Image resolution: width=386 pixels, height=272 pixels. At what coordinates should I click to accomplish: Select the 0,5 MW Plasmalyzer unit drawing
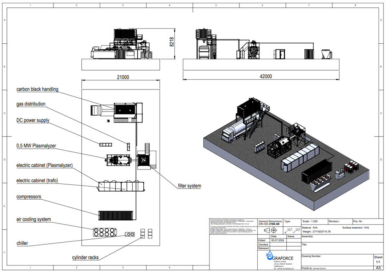click(118, 160)
